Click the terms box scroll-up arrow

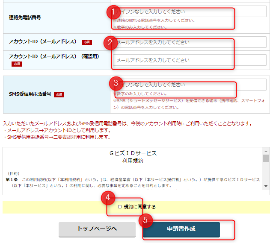point(266,151)
